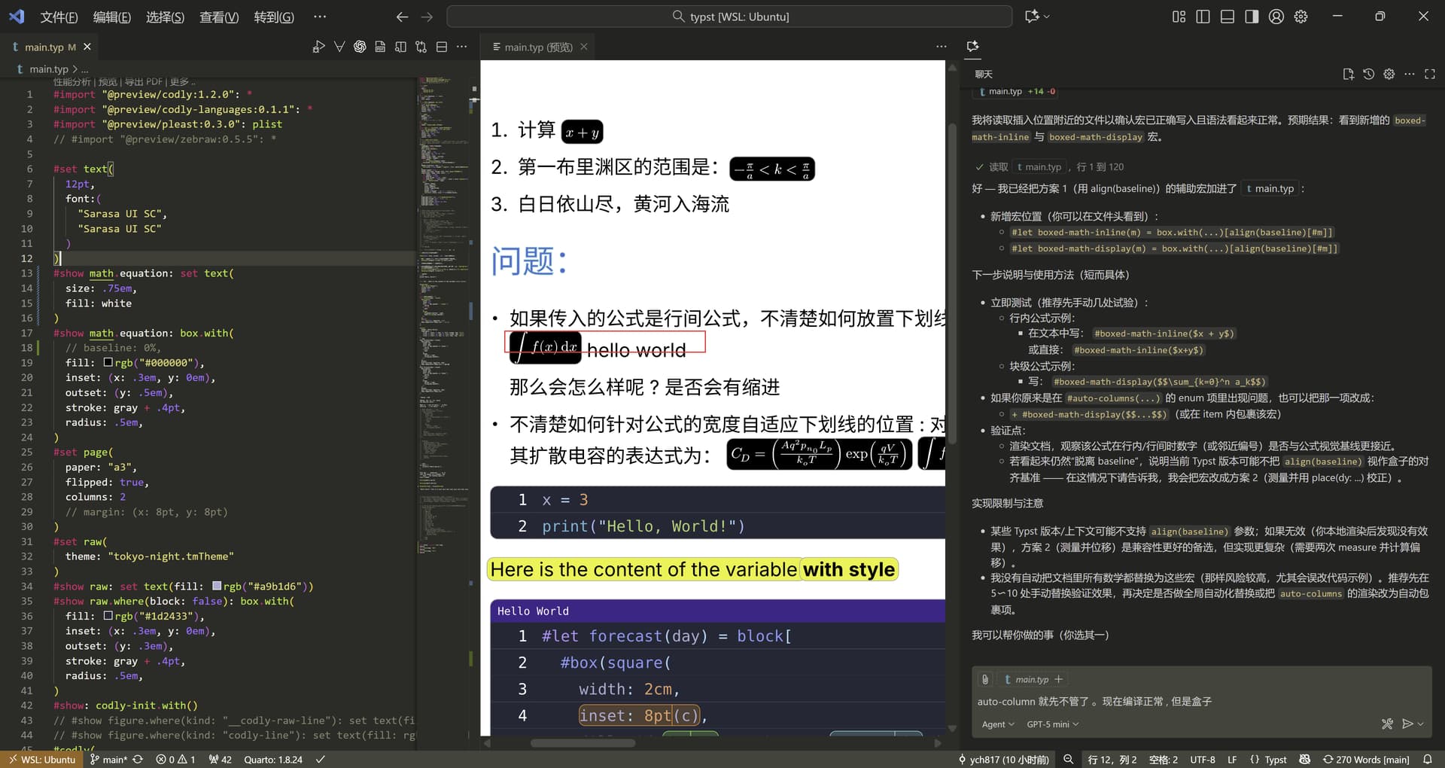Open notifications bell in status bar
This screenshot has height=768, width=1445.
[1428, 760]
